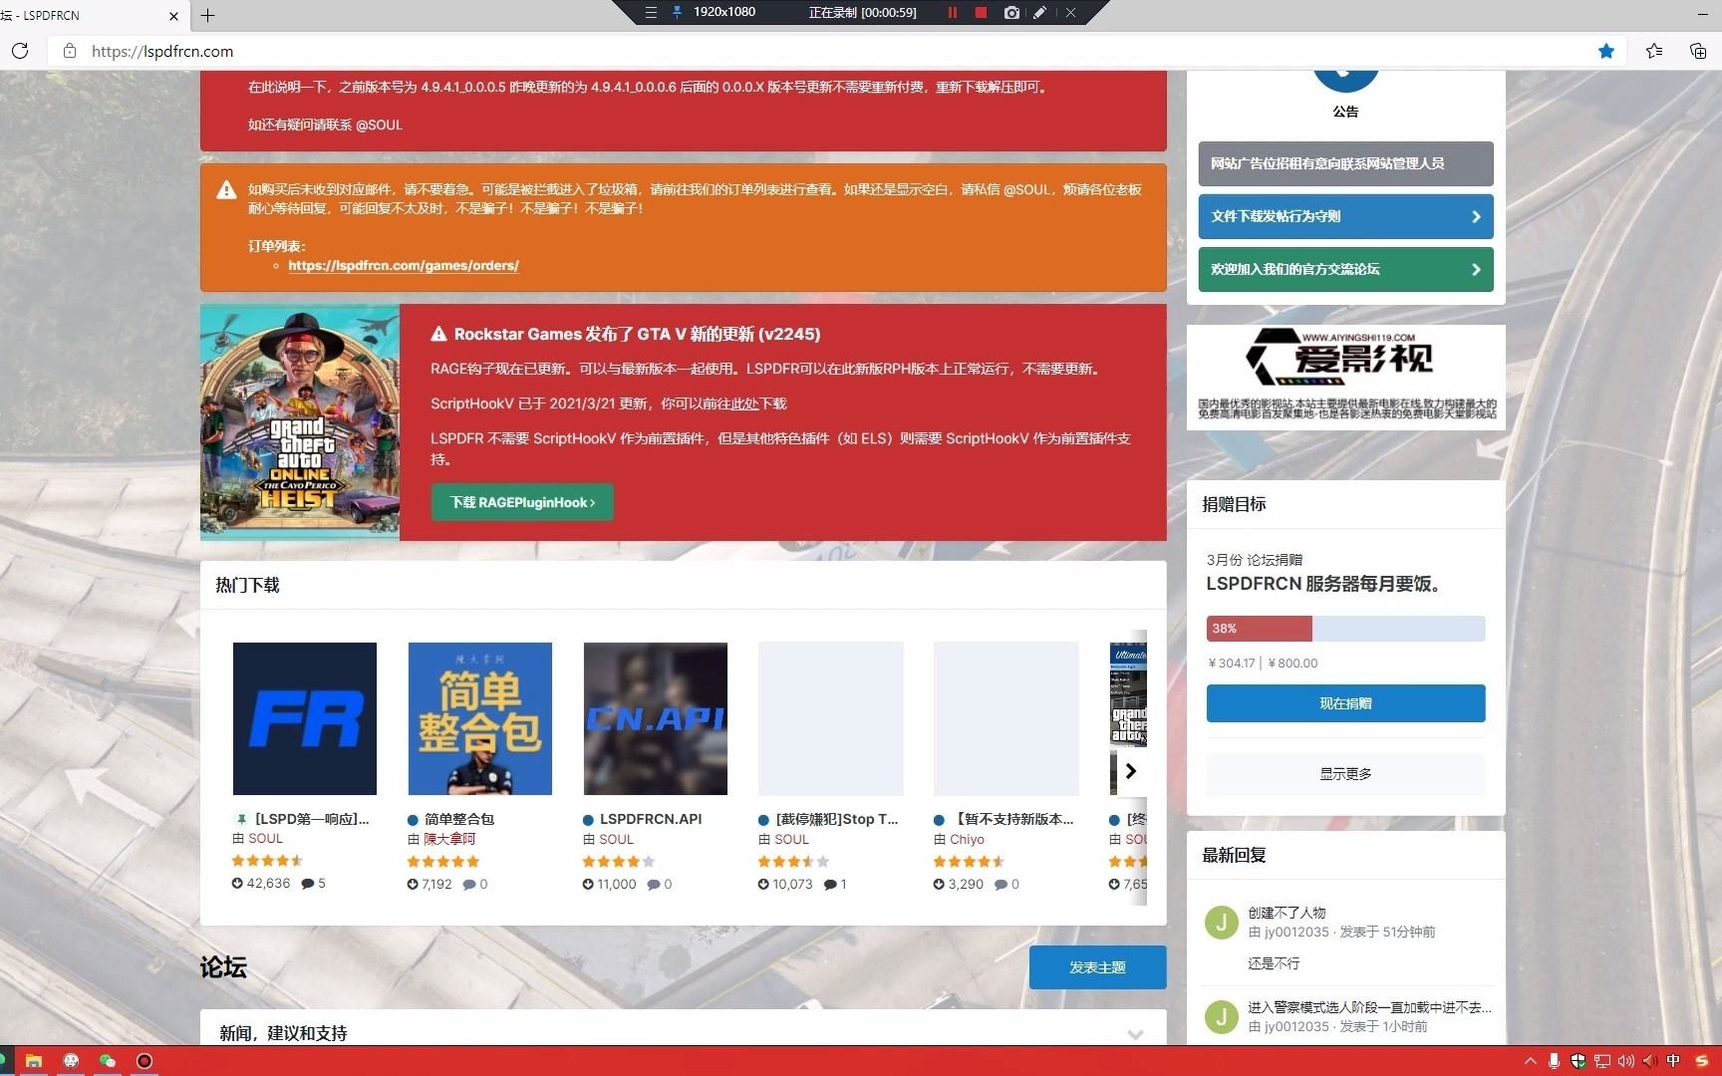Pause the screen recording
This screenshot has width=1722, height=1076.
point(952,12)
